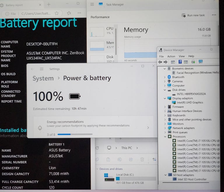This screenshot has height=192, width=224.
Task: Expand Computer node in Device Manager
Action: click(164, 86)
